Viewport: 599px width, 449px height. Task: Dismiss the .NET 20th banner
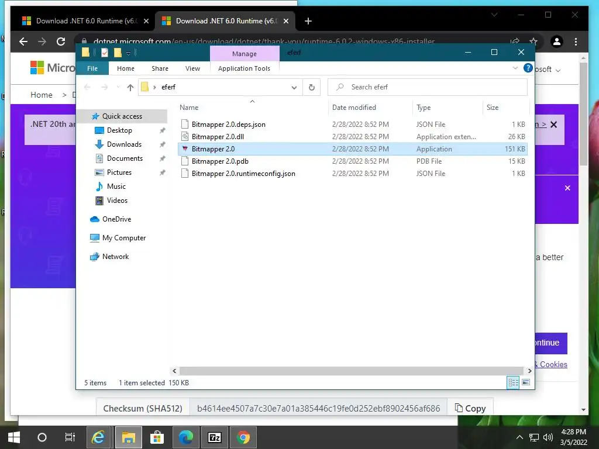tap(553, 125)
